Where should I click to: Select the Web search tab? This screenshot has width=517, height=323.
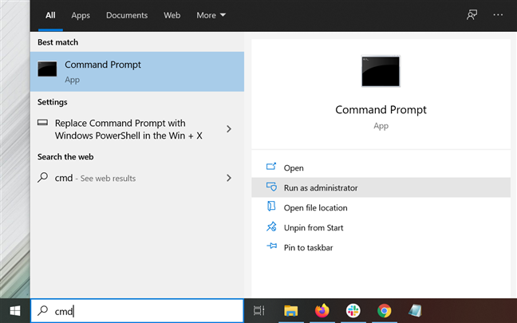(x=172, y=15)
